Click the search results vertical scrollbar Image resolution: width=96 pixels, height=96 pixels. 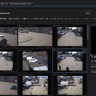click(88, 32)
